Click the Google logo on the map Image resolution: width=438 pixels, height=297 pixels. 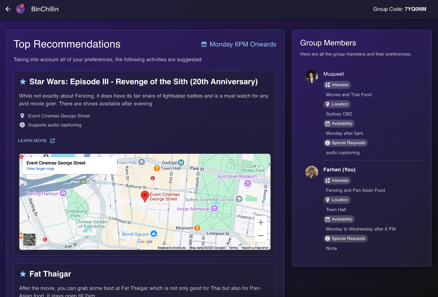(145, 241)
